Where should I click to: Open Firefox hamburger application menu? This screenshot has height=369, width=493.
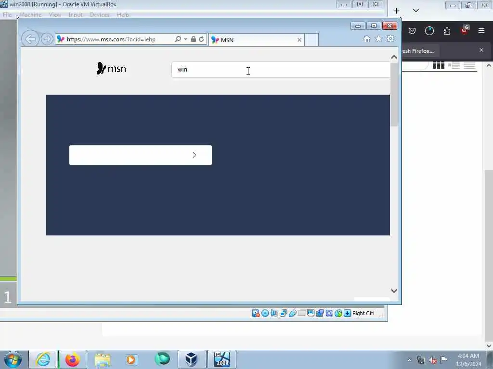click(481, 31)
